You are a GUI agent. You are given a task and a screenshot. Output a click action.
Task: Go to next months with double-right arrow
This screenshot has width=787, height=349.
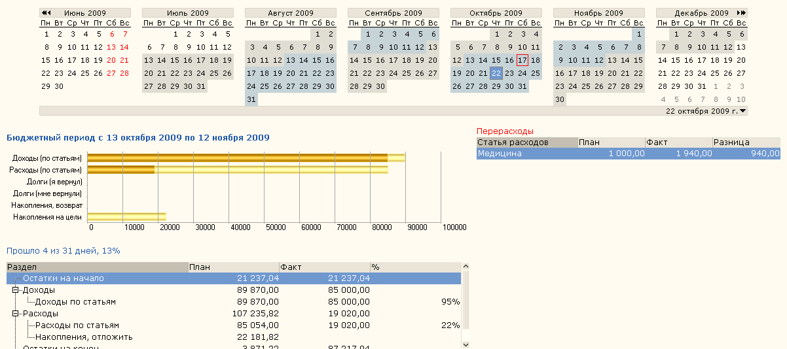click(742, 13)
